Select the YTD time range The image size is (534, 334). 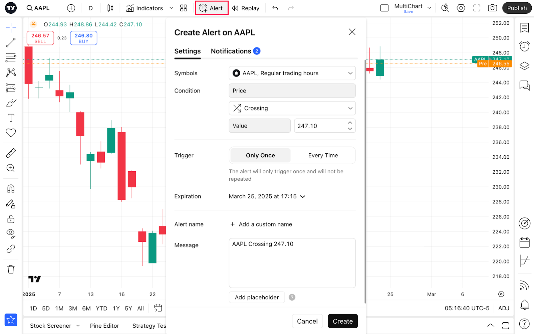[101, 309]
